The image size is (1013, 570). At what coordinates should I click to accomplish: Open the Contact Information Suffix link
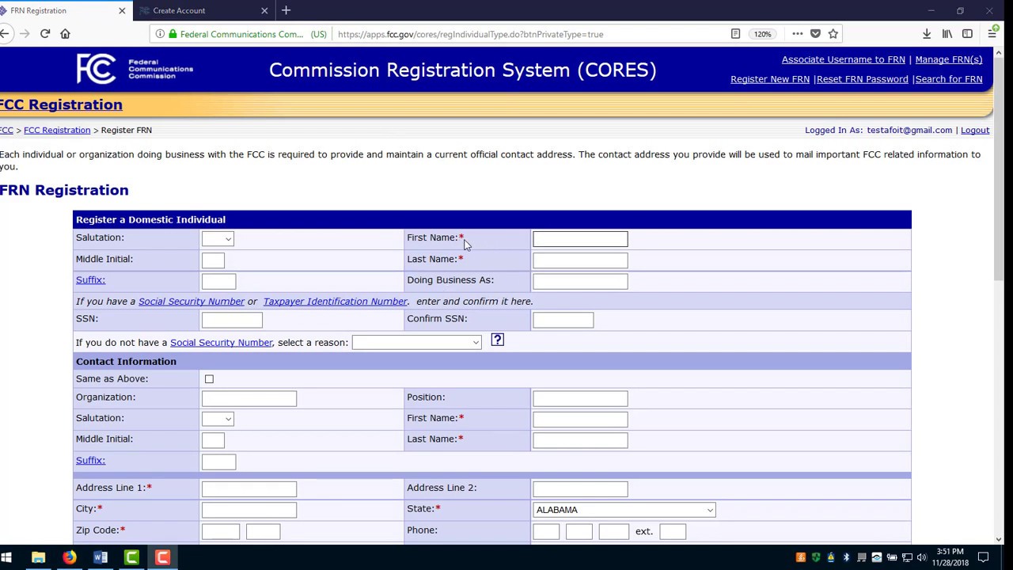pos(90,461)
